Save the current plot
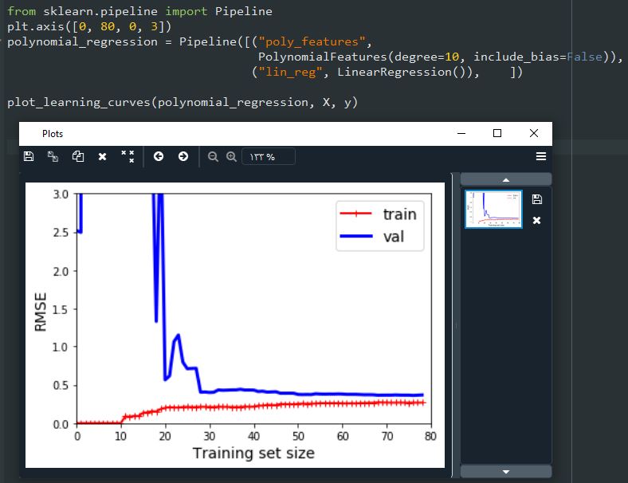The image size is (628, 483). (x=29, y=156)
